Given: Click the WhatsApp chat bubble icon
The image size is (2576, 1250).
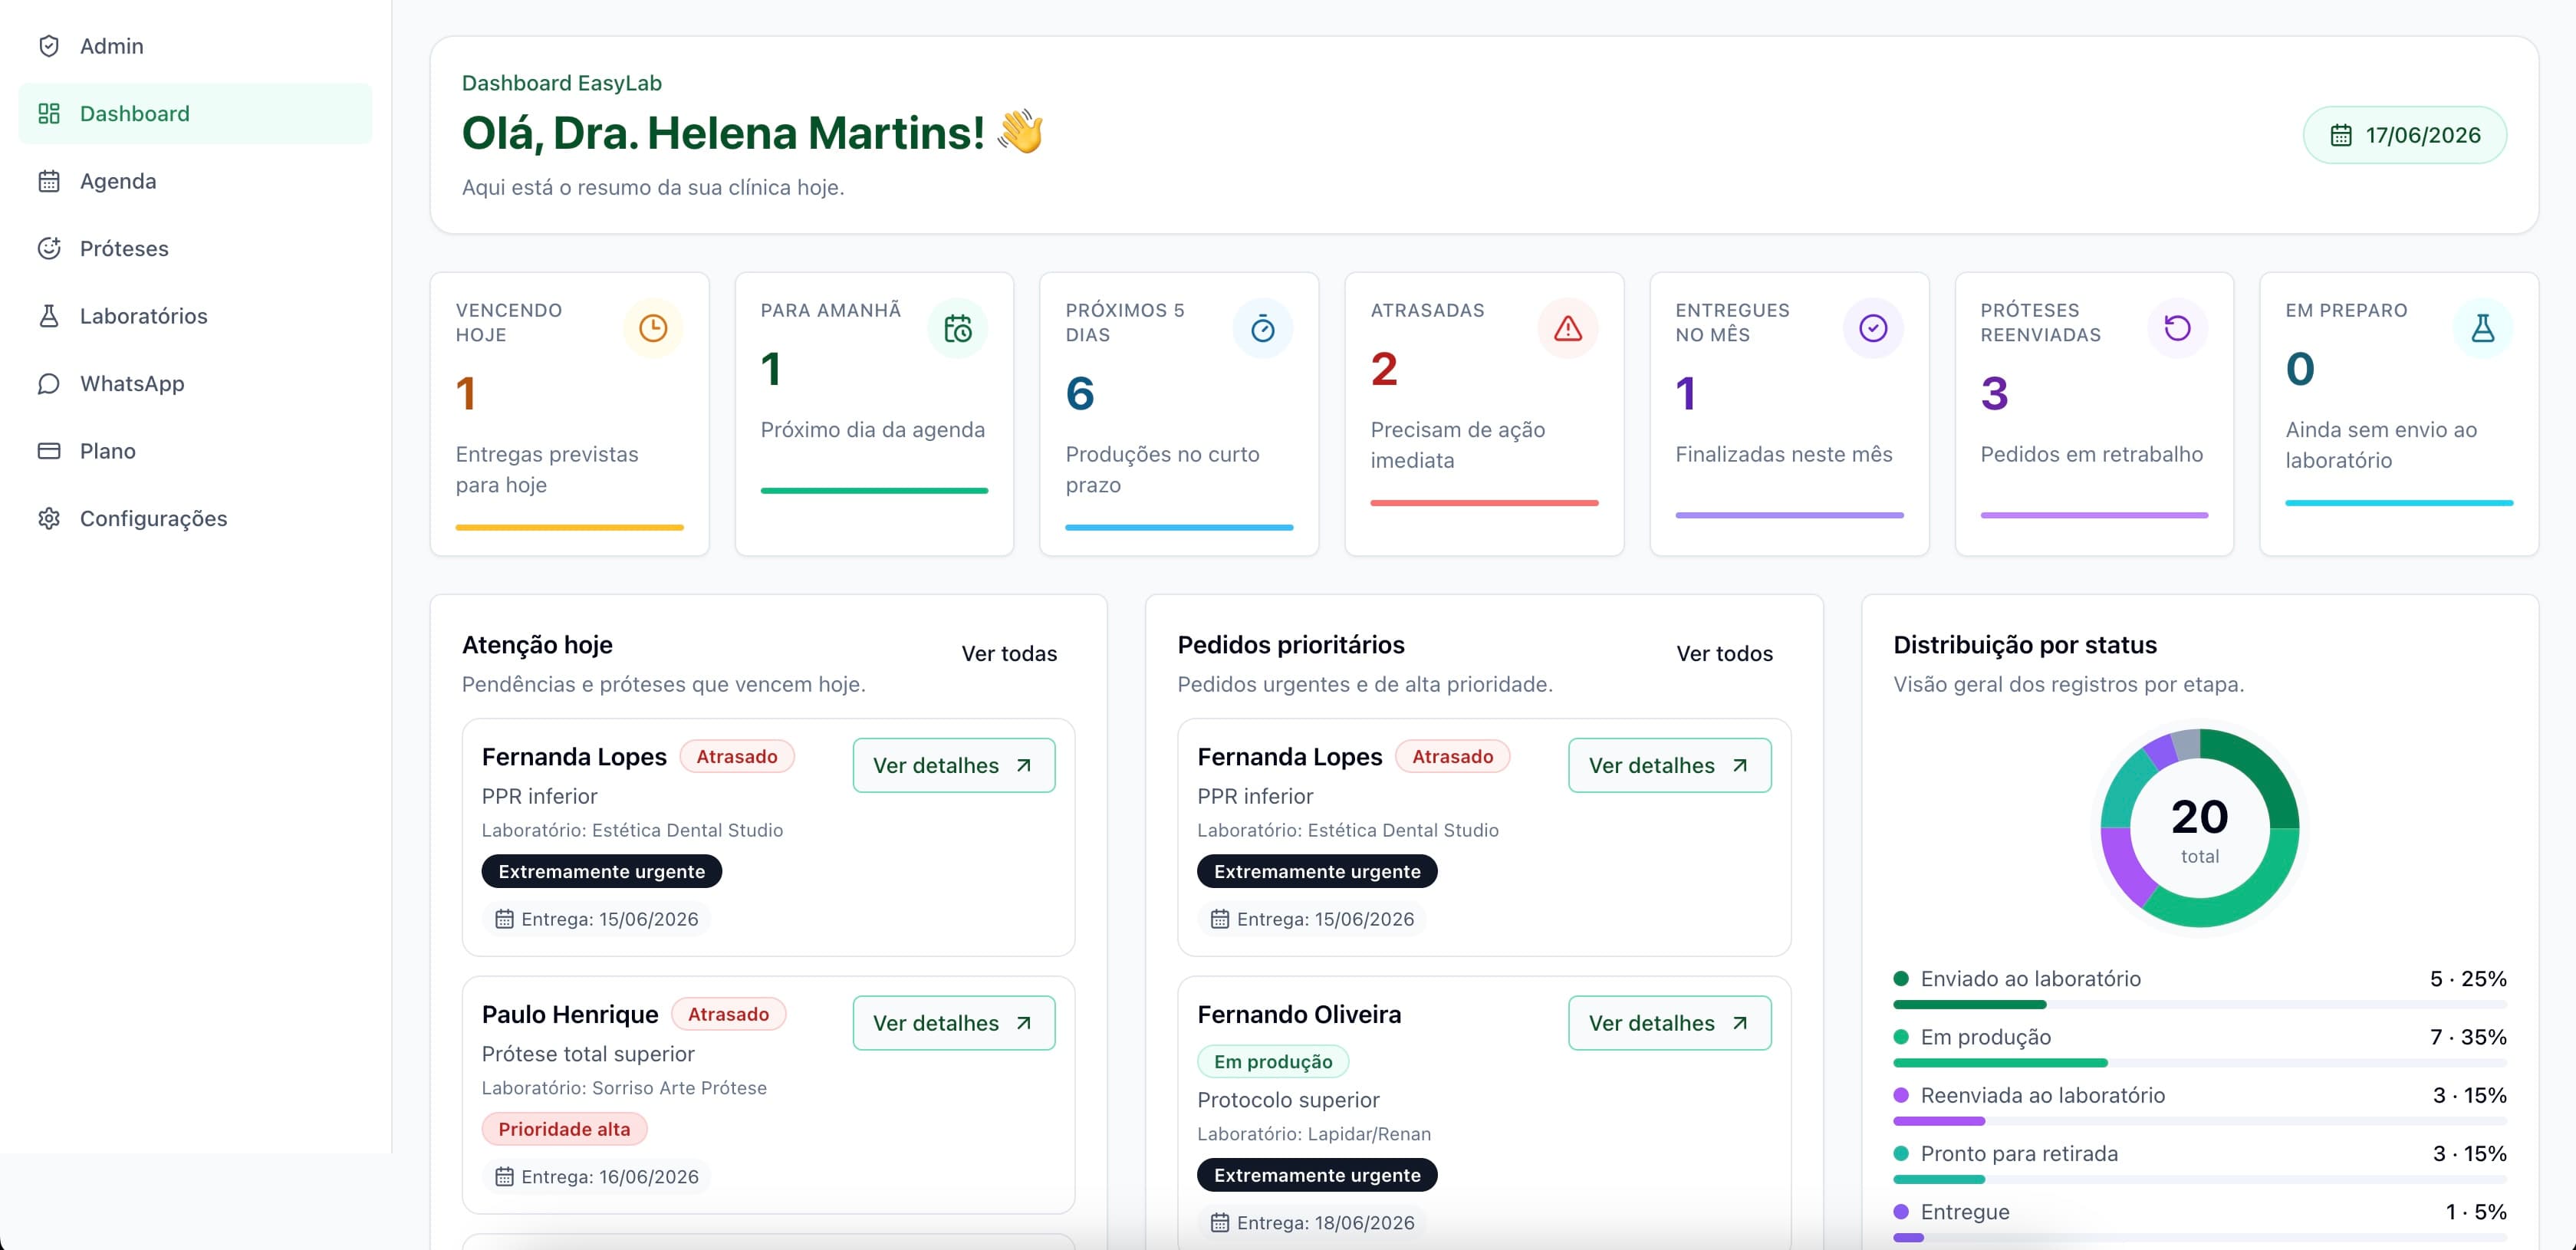Looking at the screenshot, I should [49, 383].
